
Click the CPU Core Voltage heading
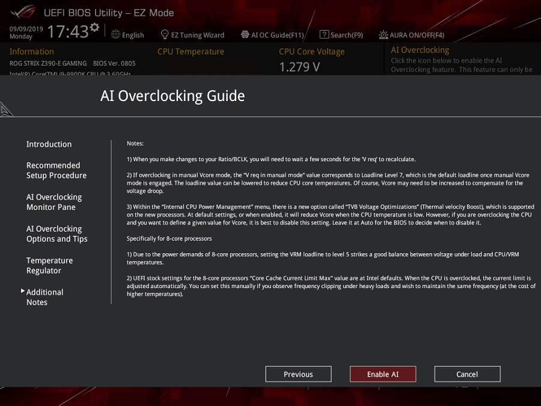(311, 52)
